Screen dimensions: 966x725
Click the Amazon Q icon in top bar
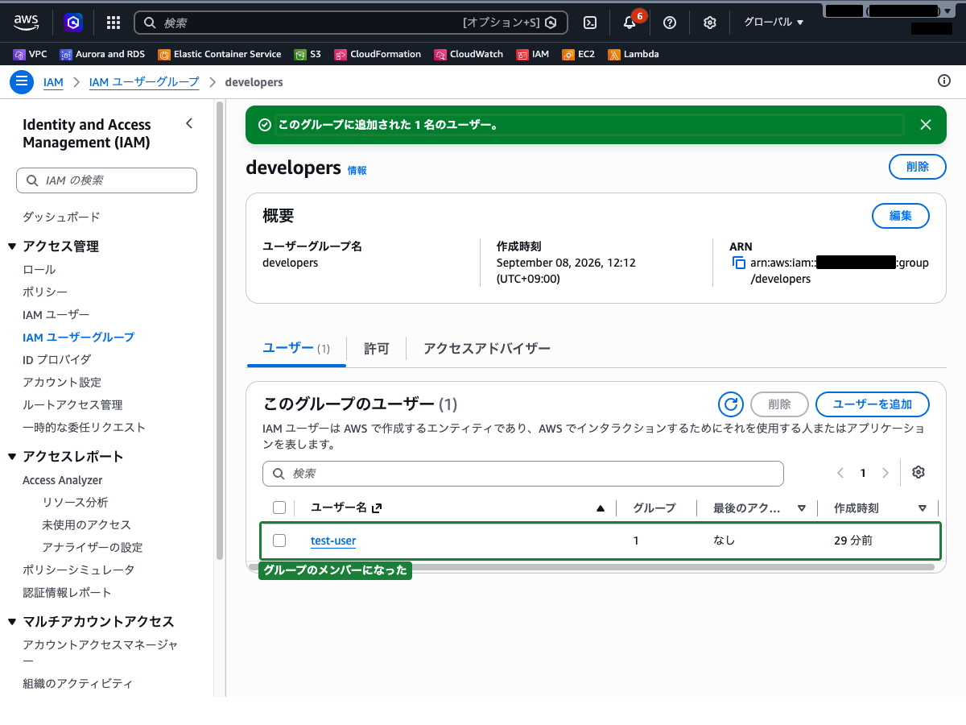tap(73, 23)
